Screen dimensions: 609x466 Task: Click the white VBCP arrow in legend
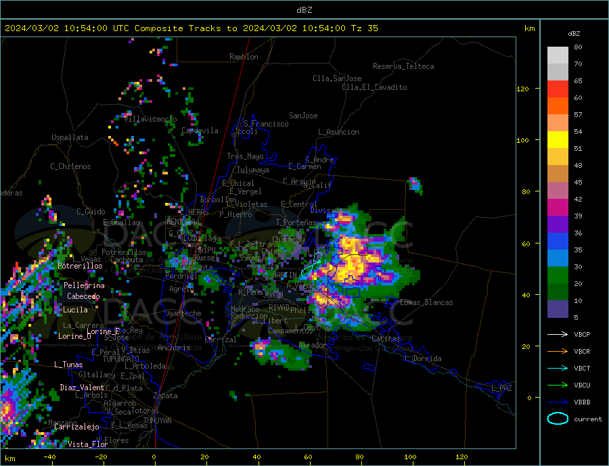click(558, 334)
